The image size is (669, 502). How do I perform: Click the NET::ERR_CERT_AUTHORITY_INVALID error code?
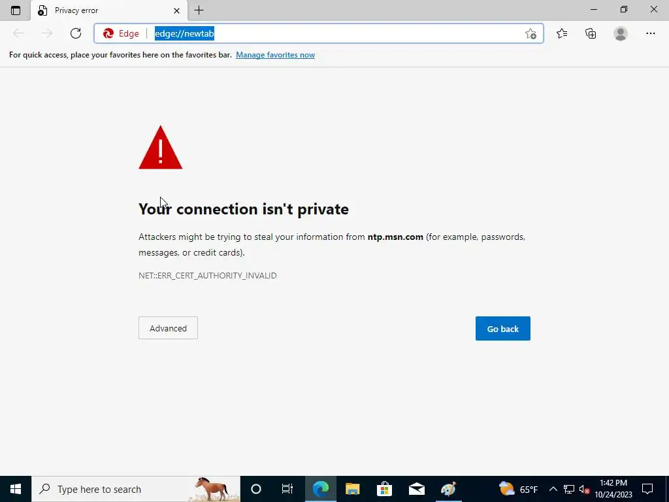(207, 275)
